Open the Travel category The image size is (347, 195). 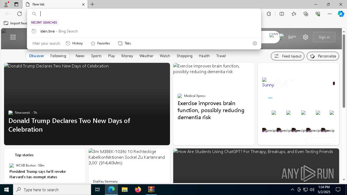[221, 56]
